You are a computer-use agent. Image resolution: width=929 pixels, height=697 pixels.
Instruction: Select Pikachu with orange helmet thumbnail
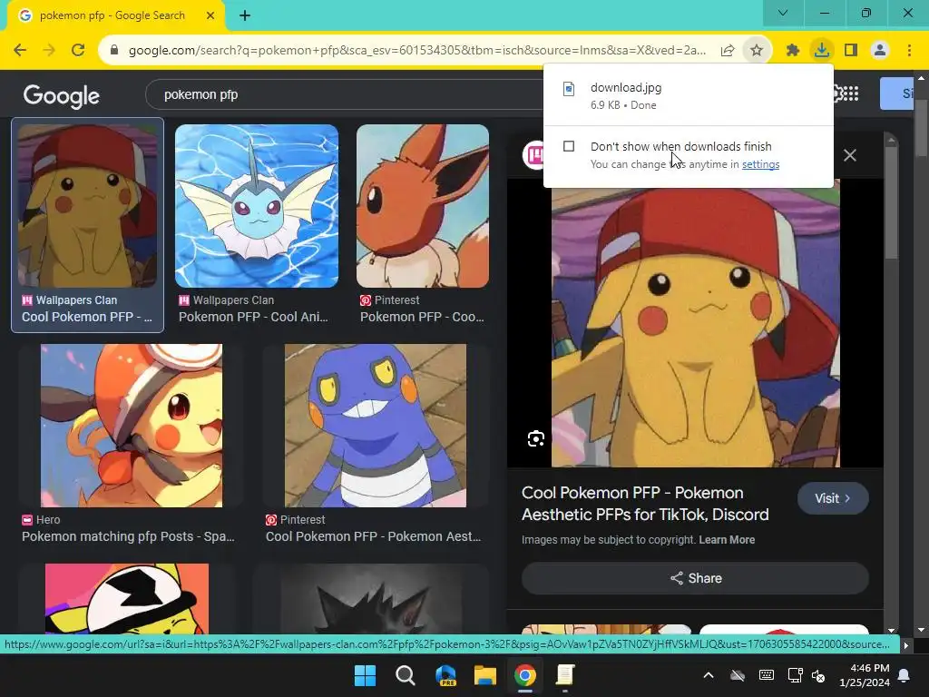132,426
